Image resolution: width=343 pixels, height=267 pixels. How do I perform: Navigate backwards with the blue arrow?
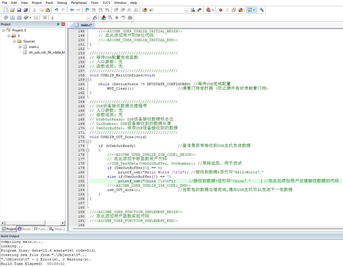72,10
